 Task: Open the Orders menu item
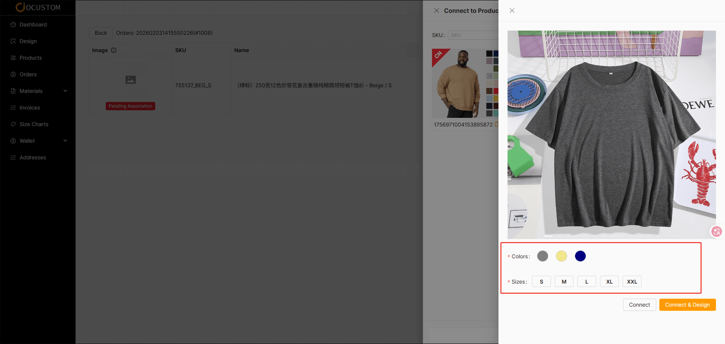pyautogui.click(x=28, y=74)
